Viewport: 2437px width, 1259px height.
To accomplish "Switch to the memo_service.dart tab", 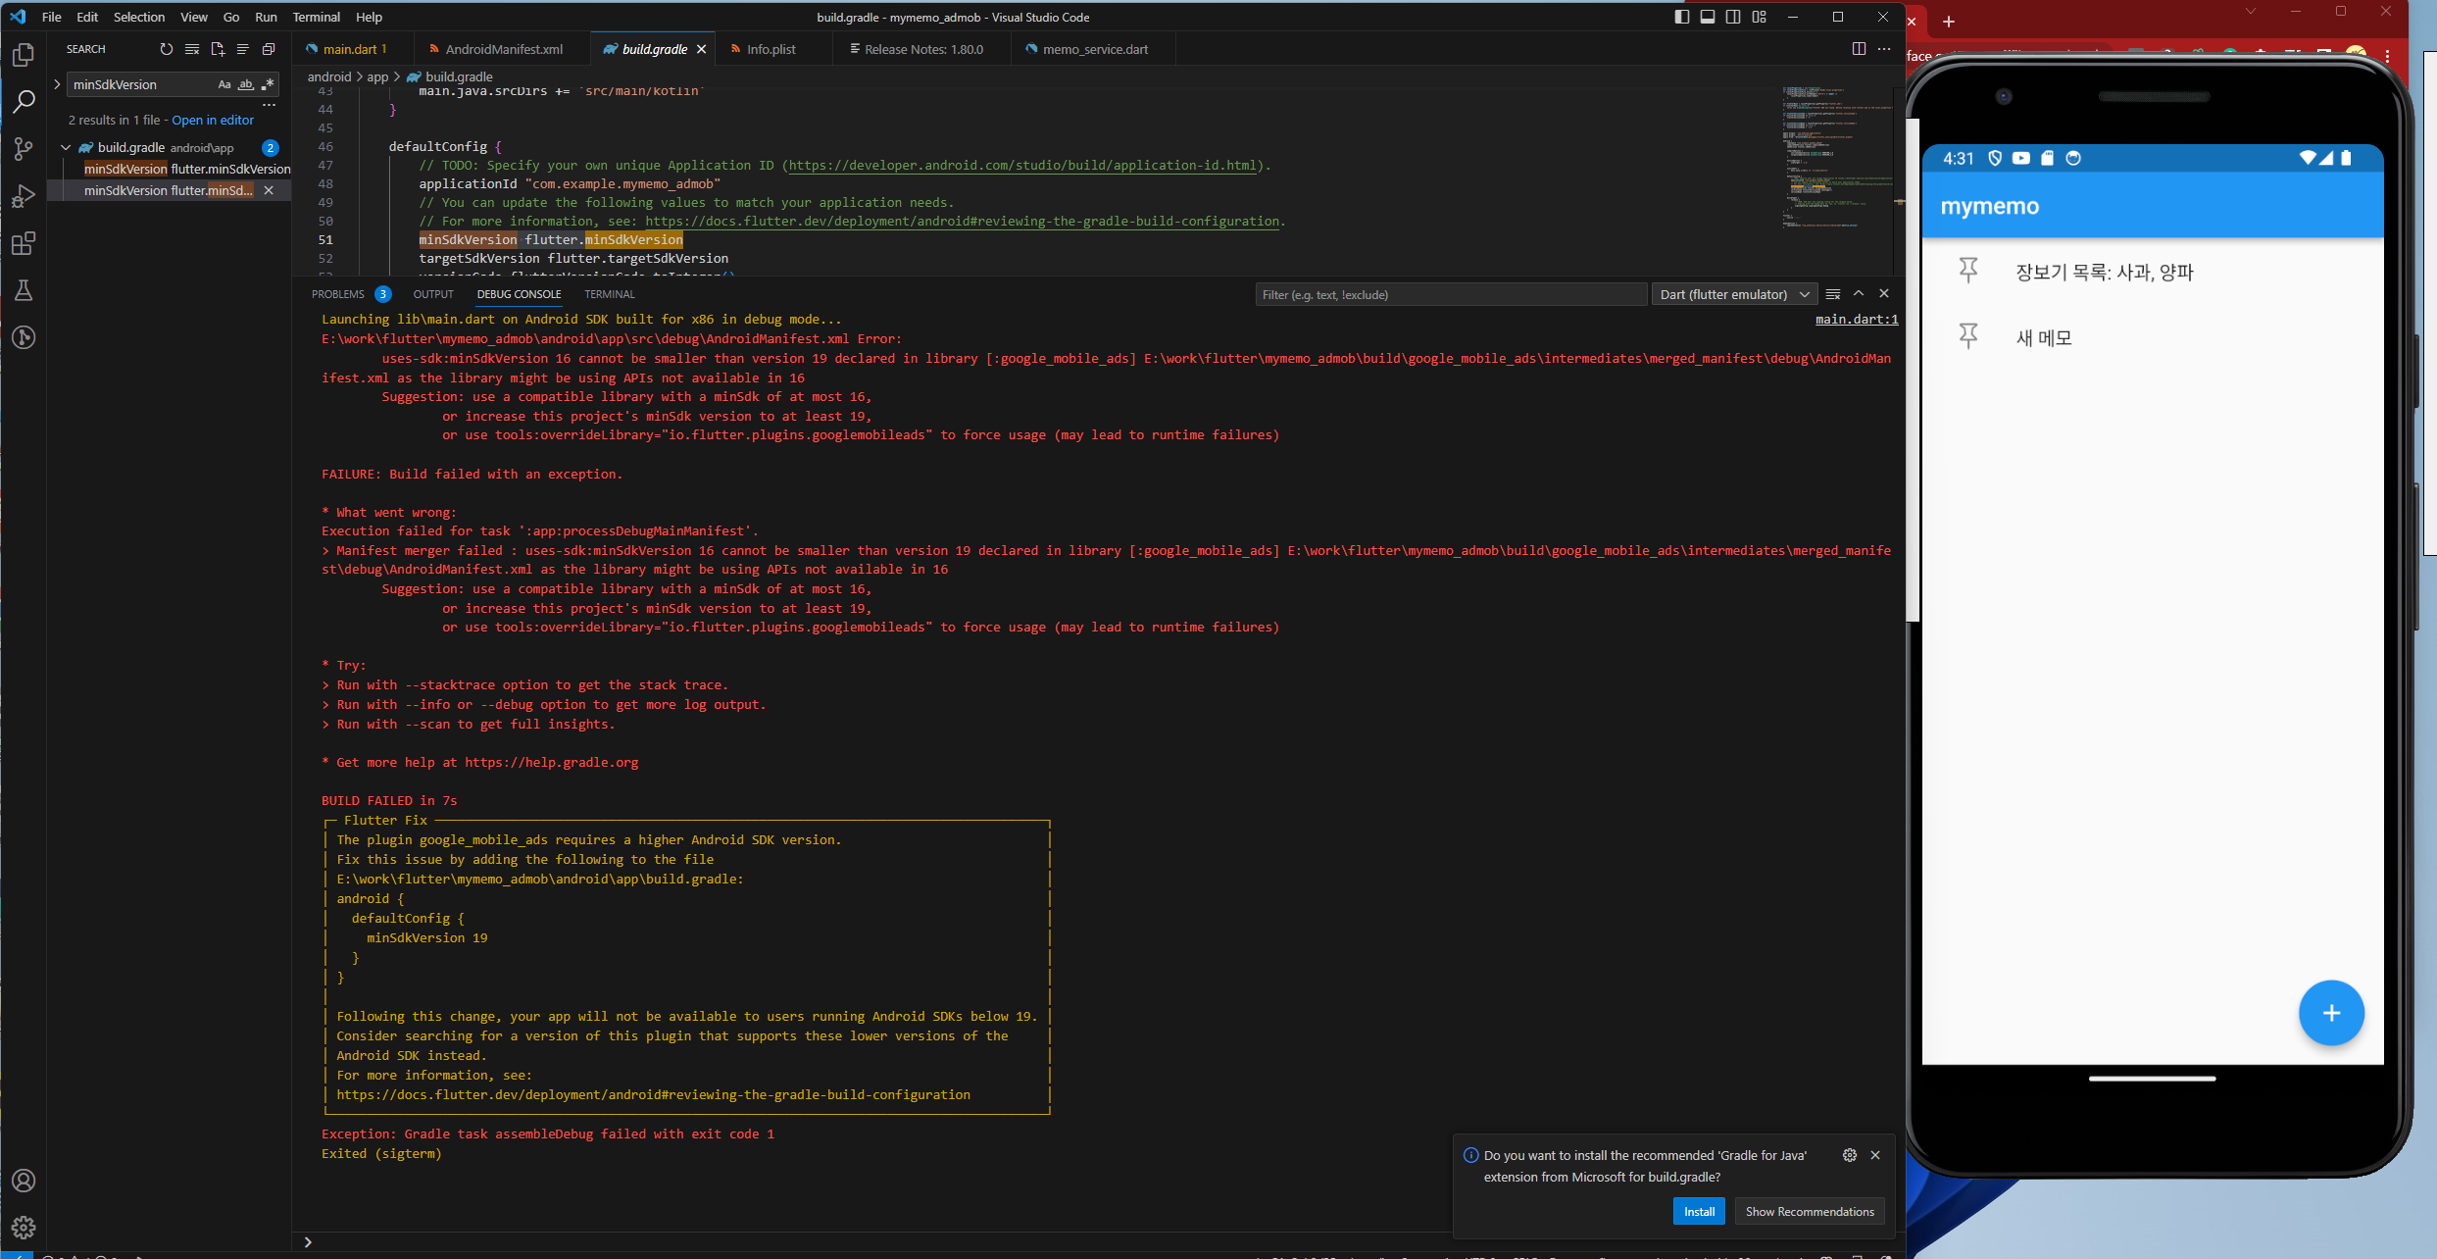I will point(1094,49).
